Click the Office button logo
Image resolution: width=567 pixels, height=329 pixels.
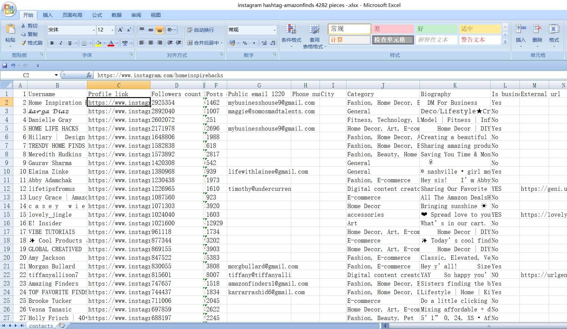9,10
